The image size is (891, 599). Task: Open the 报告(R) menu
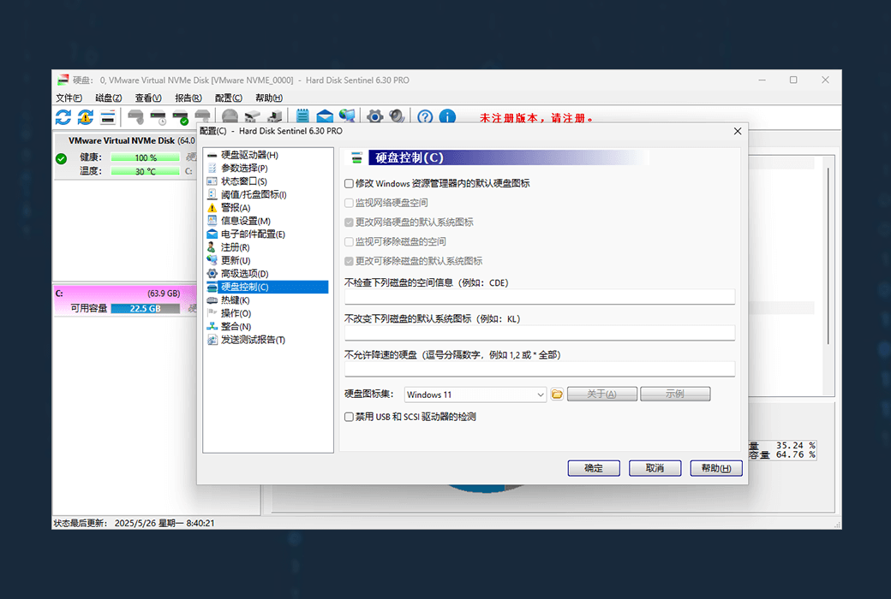coord(188,98)
